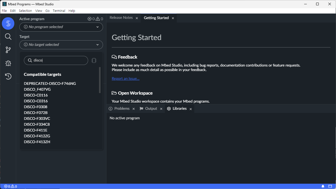Select target DISCO-C0316
The image size is (336, 189).
tap(36, 101)
